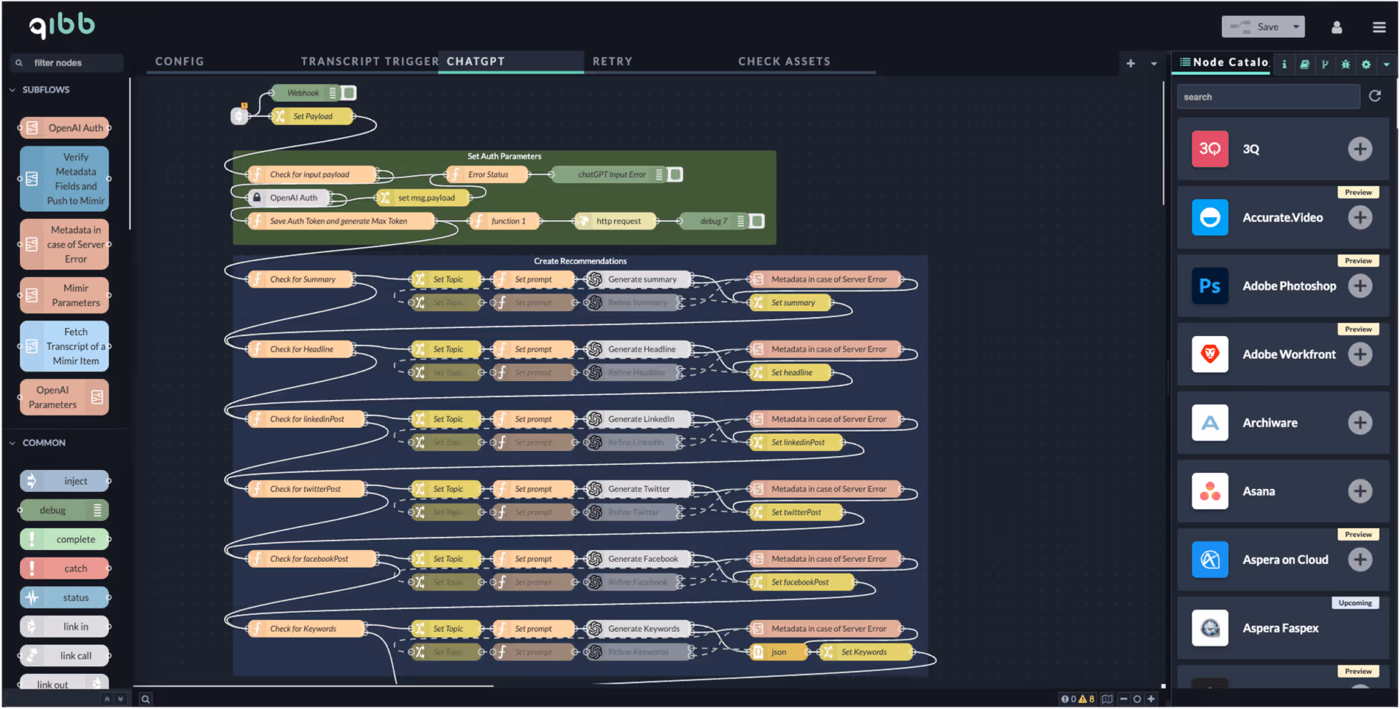The width and height of the screenshot is (1400, 709).
Task: Click the Node Catalog search field
Action: pos(1268,97)
